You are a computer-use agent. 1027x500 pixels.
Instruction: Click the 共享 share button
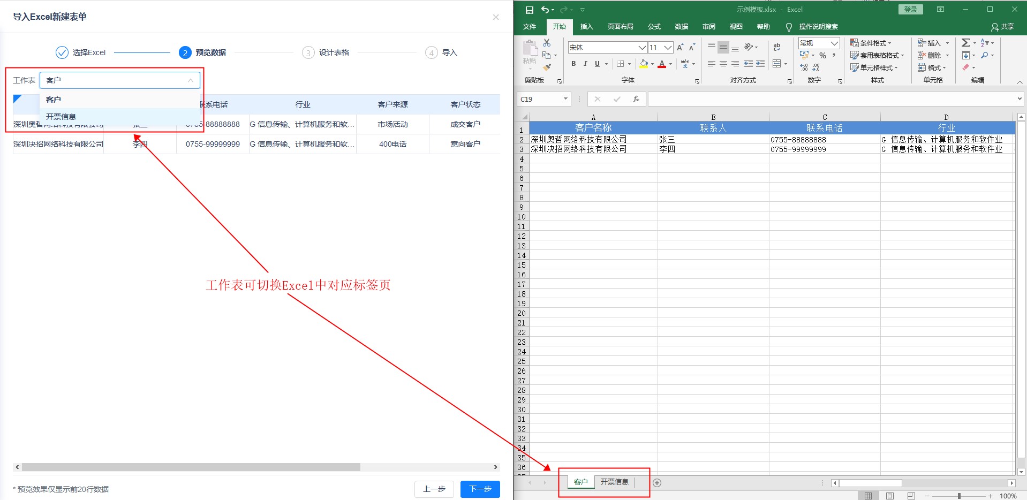[1002, 27]
